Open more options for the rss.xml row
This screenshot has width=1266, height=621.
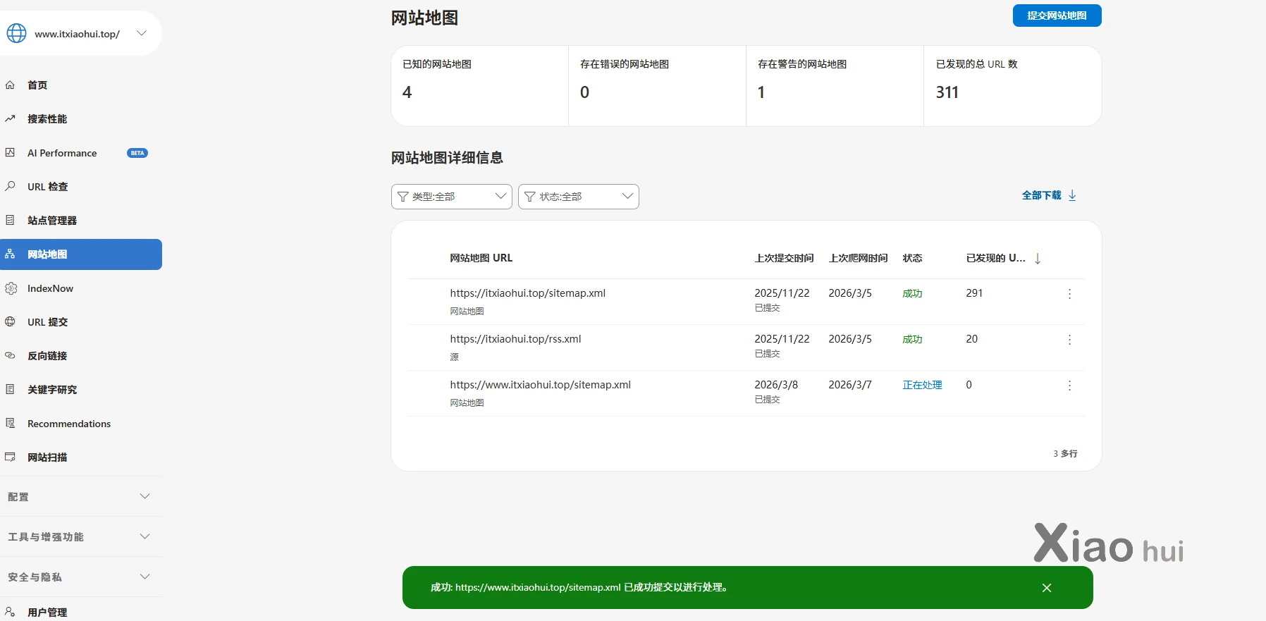coord(1069,340)
